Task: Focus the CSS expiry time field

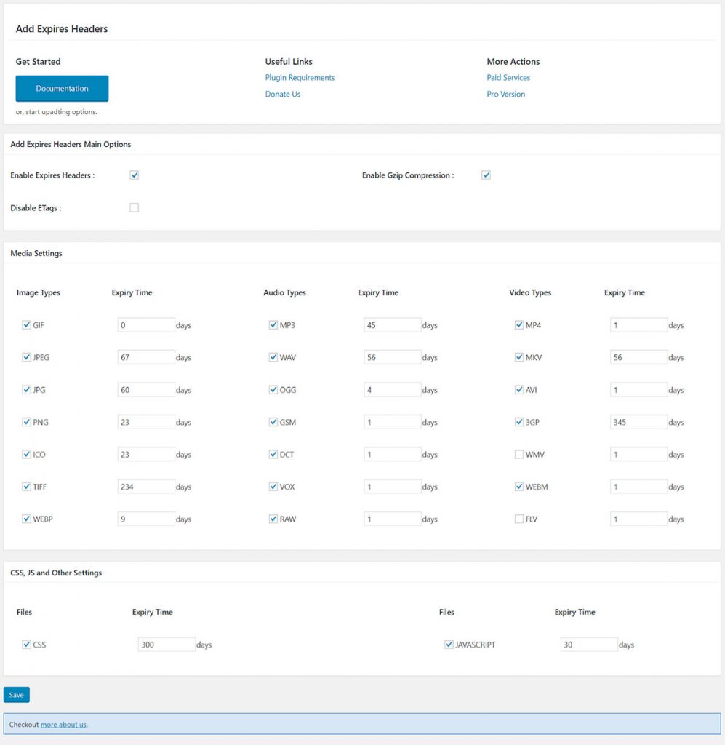Action: tap(167, 645)
